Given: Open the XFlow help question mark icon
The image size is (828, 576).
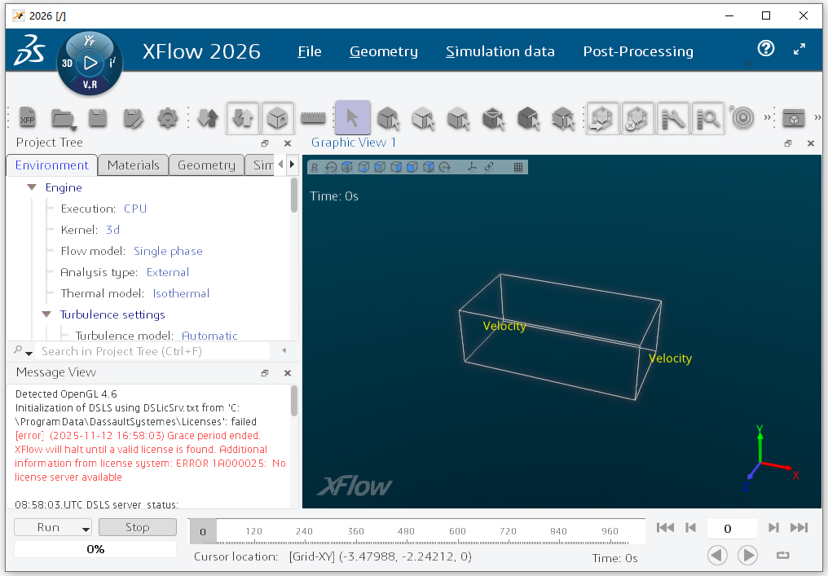Looking at the screenshot, I should [x=766, y=49].
